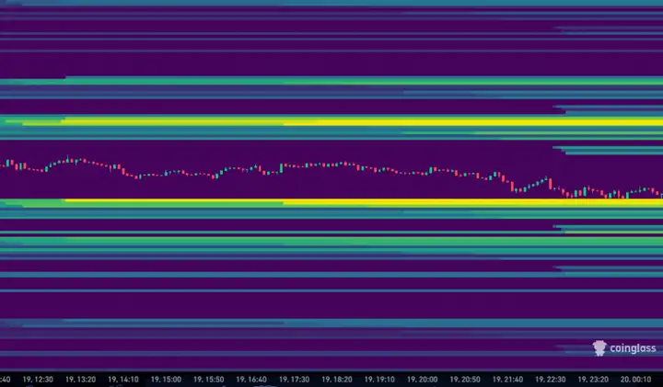Click the tall green candlestick near 17:30

click(280, 167)
